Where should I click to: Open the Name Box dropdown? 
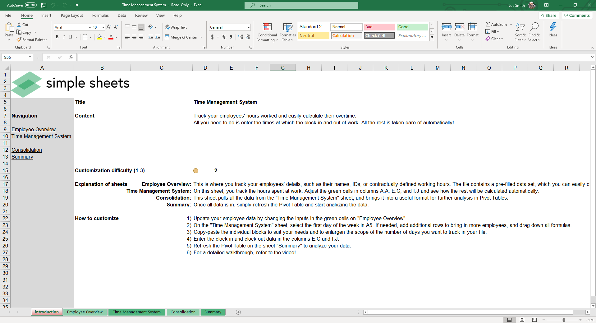coord(30,57)
